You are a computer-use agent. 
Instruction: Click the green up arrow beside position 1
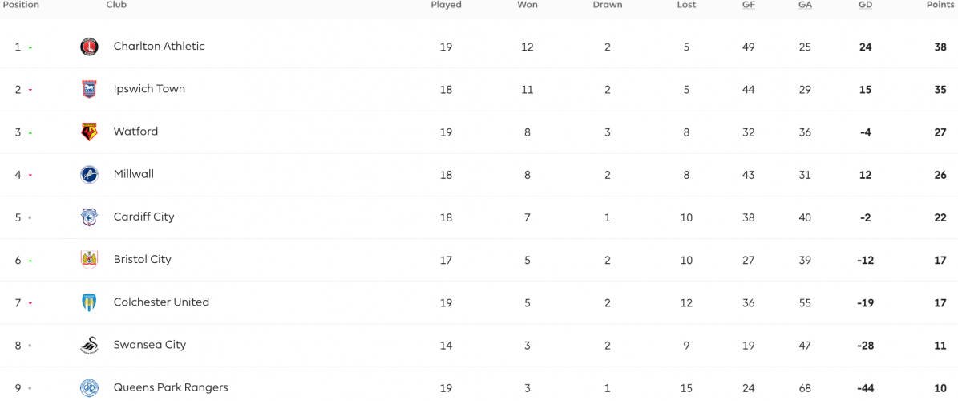point(30,47)
